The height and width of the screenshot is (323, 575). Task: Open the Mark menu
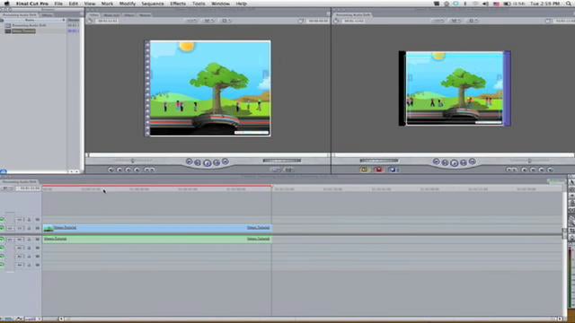tap(107, 4)
